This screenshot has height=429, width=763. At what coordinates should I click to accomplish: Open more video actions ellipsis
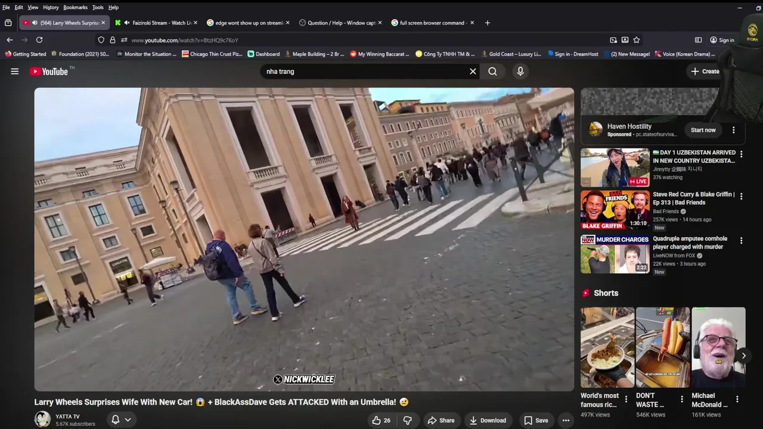click(x=566, y=420)
